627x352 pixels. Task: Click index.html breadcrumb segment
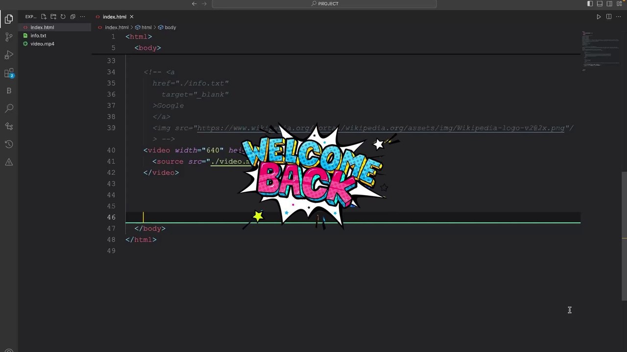point(117,27)
